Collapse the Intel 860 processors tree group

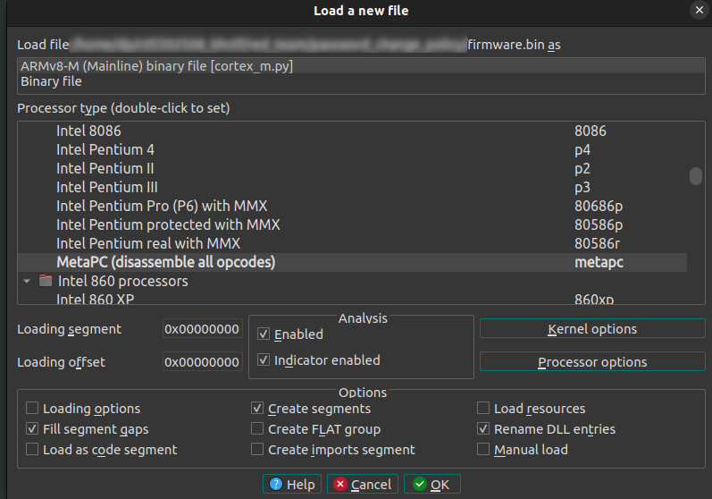(27, 281)
